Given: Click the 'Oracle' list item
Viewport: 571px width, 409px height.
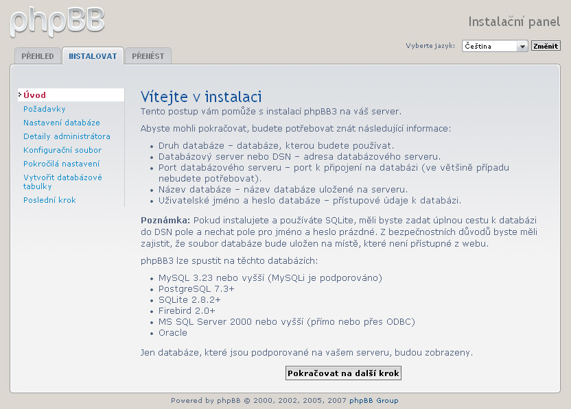Looking at the screenshot, I should (x=173, y=332).
